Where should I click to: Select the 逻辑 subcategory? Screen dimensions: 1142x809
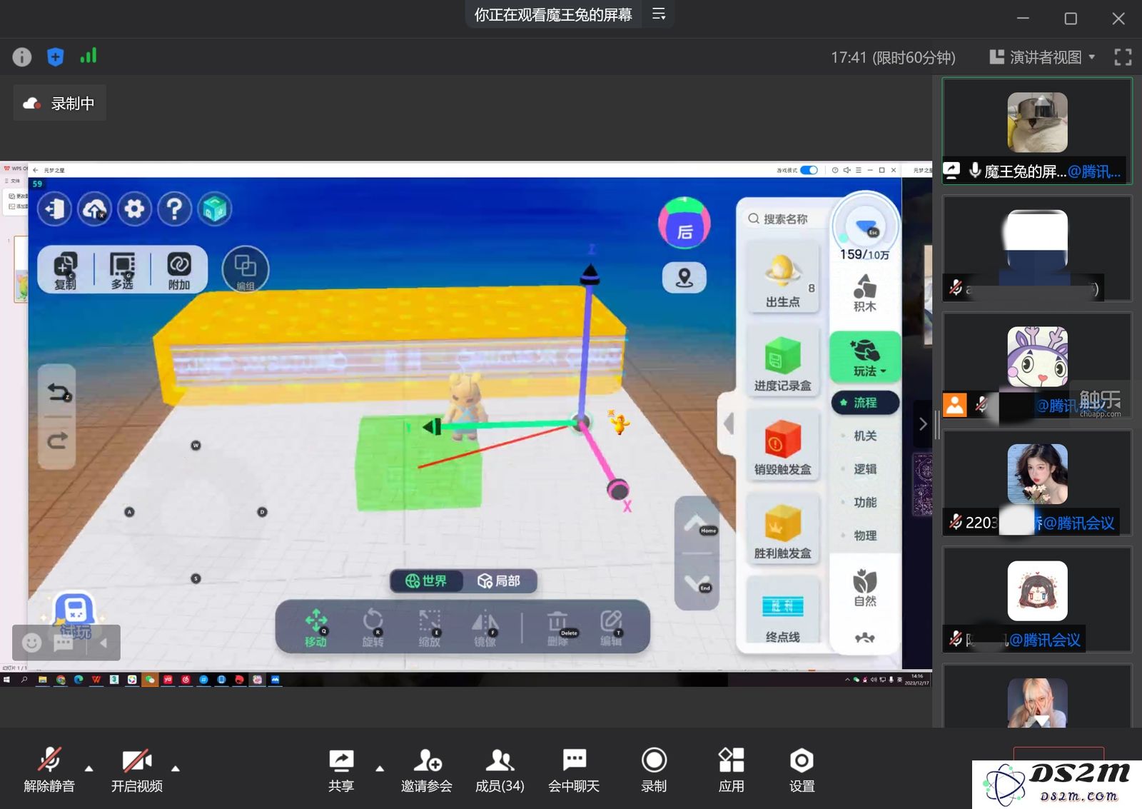(865, 469)
